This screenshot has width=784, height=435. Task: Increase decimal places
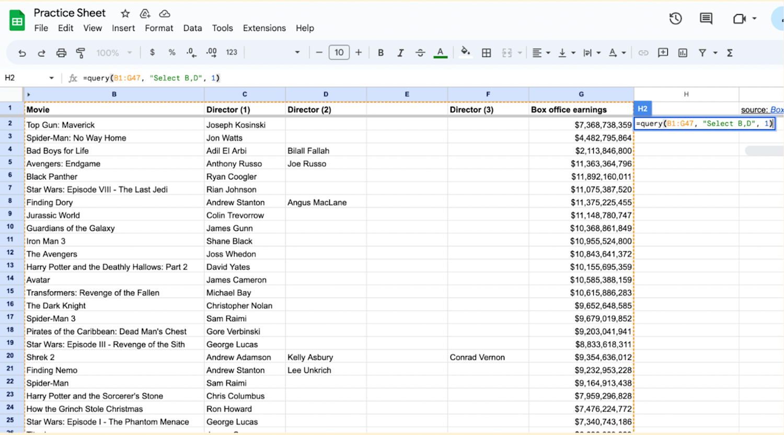click(211, 52)
